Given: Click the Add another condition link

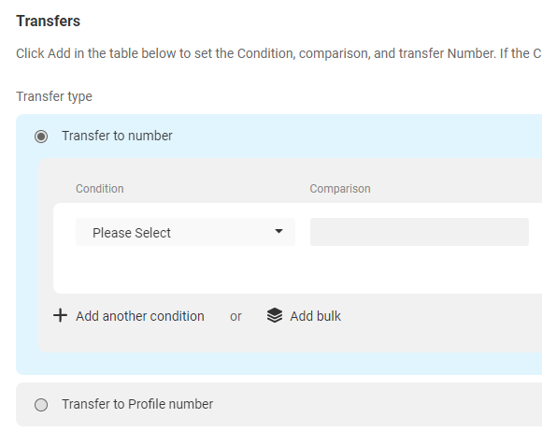Looking at the screenshot, I should point(140,316).
